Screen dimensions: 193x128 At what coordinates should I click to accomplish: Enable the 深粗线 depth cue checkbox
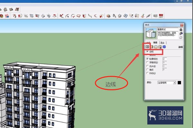[147, 62]
